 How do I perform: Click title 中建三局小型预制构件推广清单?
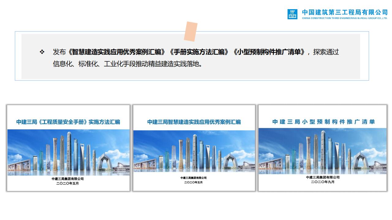click(324, 122)
